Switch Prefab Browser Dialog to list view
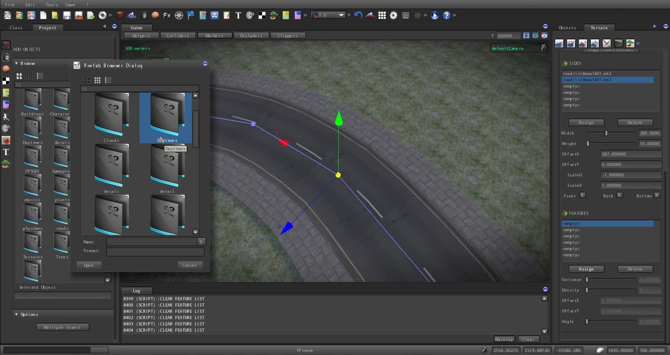 coord(108,80)
